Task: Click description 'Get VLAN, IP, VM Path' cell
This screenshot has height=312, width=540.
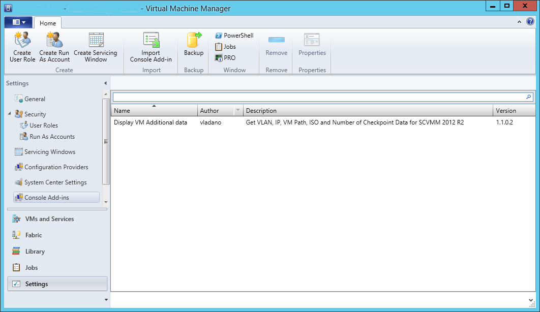Action: (x=355, y=122)
